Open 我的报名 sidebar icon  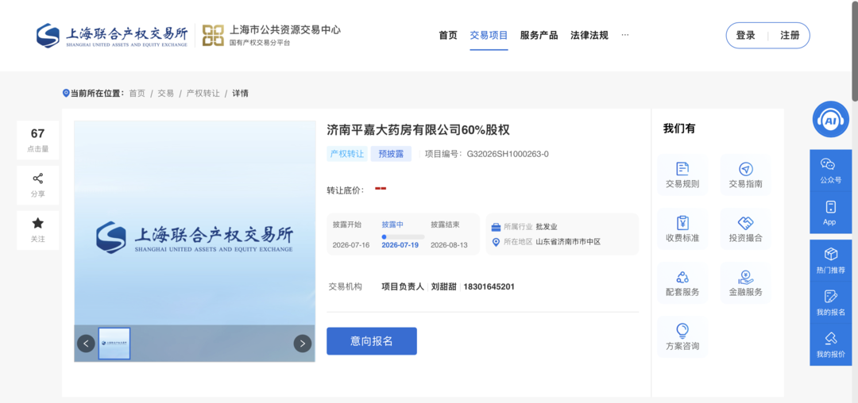tap(831, 297)
